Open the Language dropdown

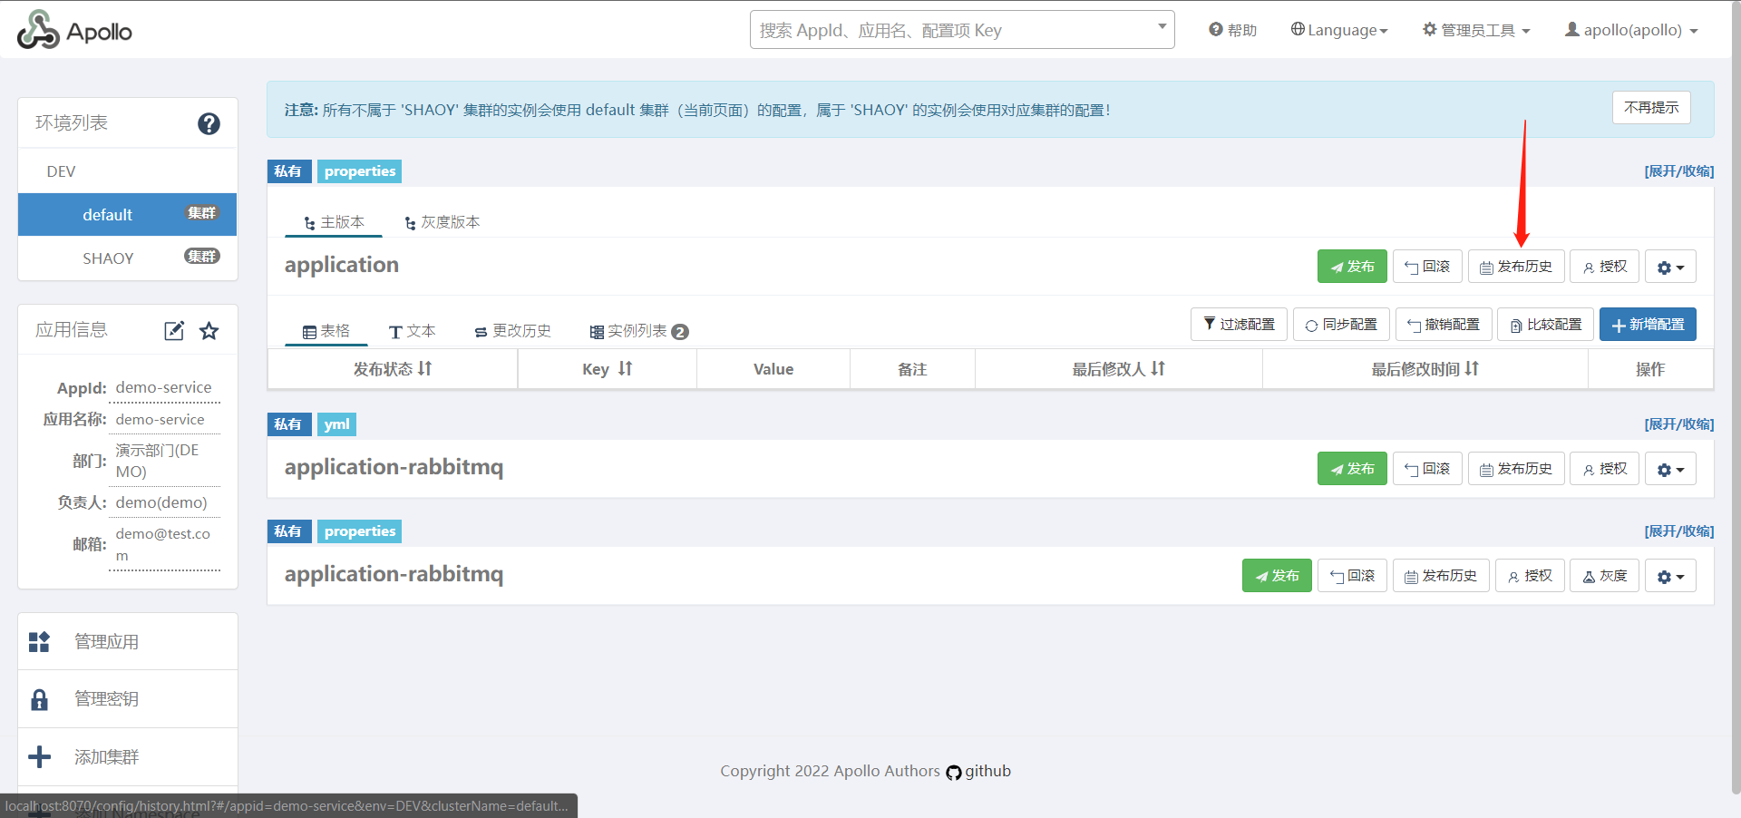pyautogui.click(x=1339, y=30)
